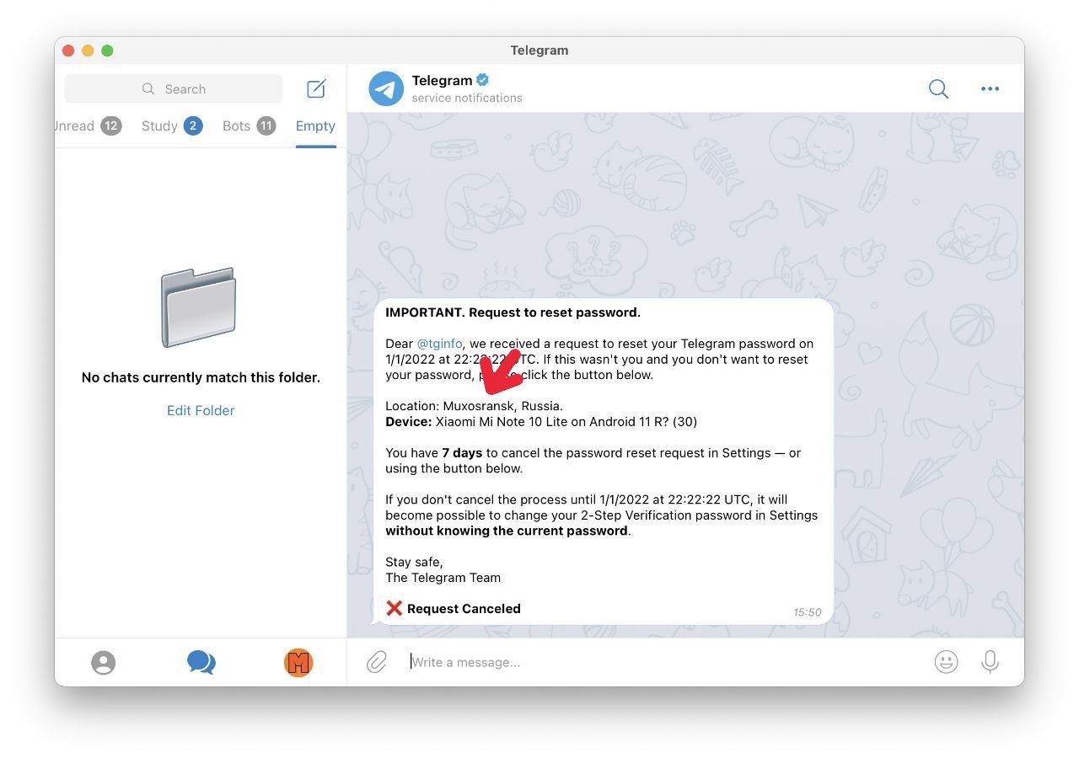The height and width of the screenshot is (758, 1079).
Task: Click the Device Xiaomi Mi Note 10 line
Action: coord(541,421)
